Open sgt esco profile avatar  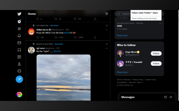31,50
